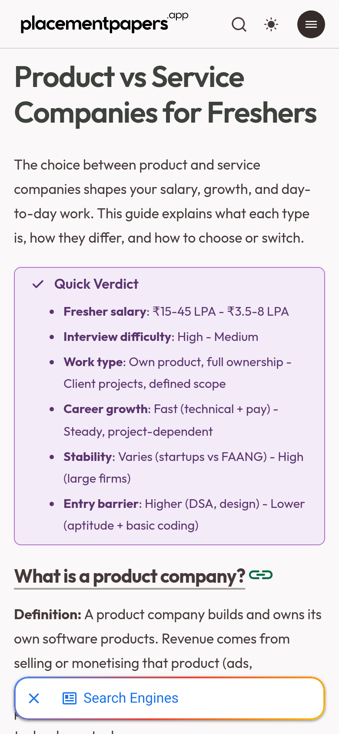Click the 'Product vs Service Companies' page title
Viewport: 339px width, 734px height.
(166, 95)
